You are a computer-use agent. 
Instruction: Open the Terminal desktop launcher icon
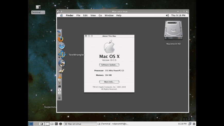point(38,7)
